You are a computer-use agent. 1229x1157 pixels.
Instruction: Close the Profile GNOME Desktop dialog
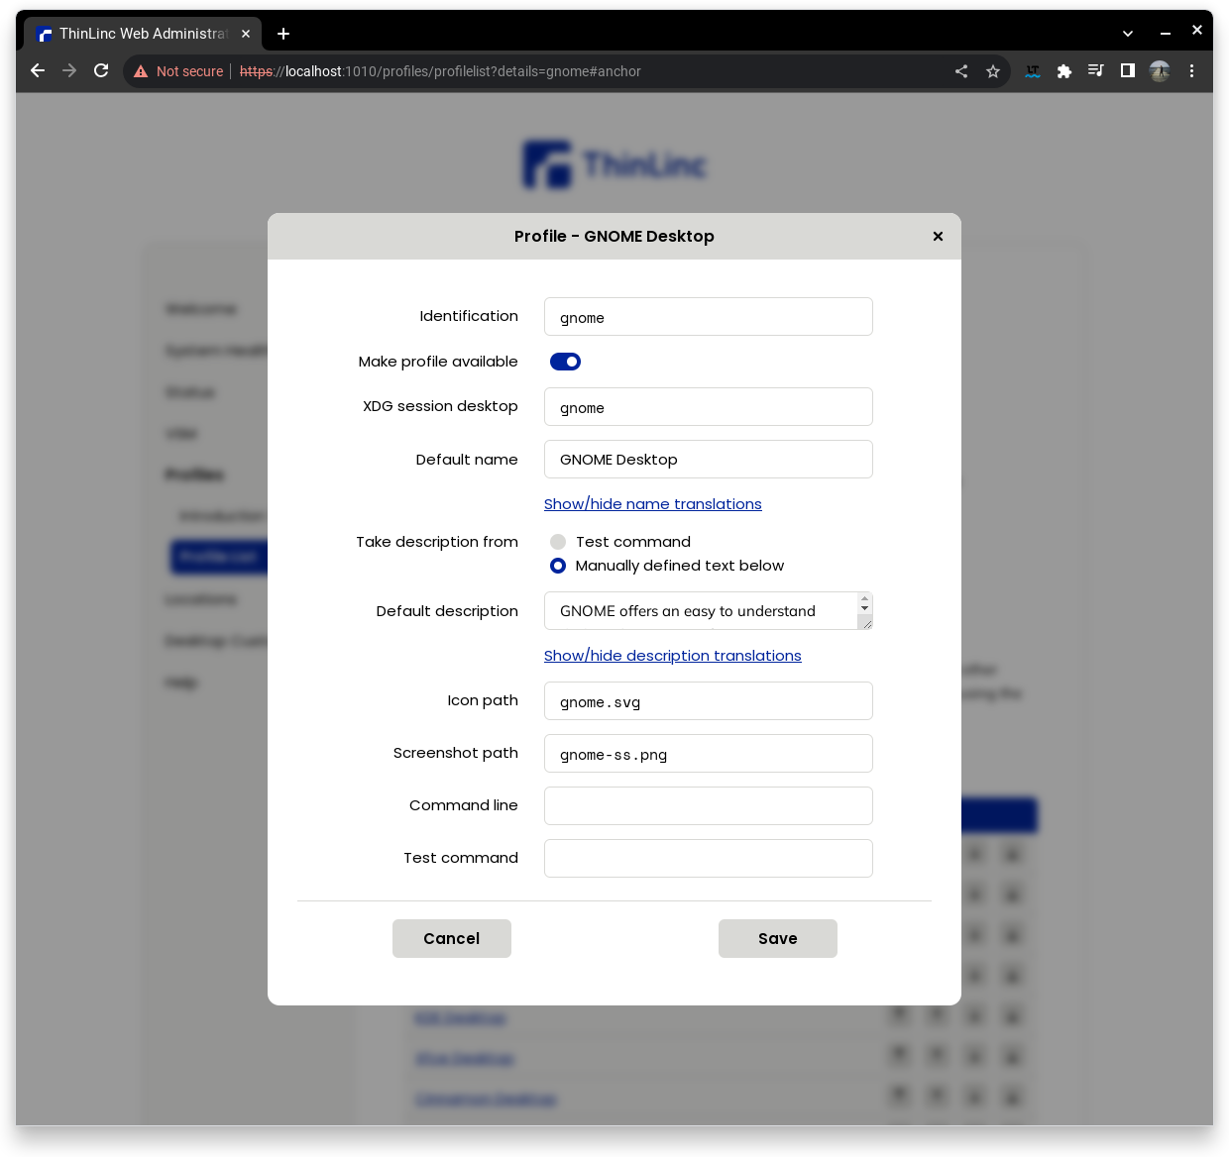coord(938,236)
